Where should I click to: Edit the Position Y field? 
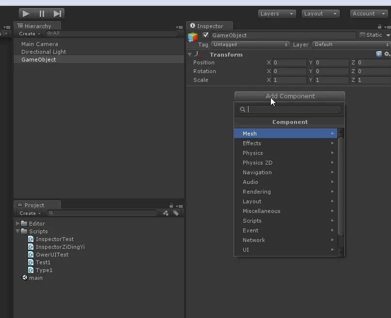[332, 62]
